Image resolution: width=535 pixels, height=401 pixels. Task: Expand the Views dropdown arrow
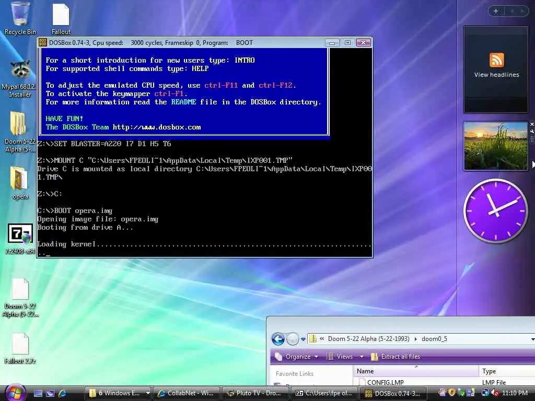pos(362,357)
